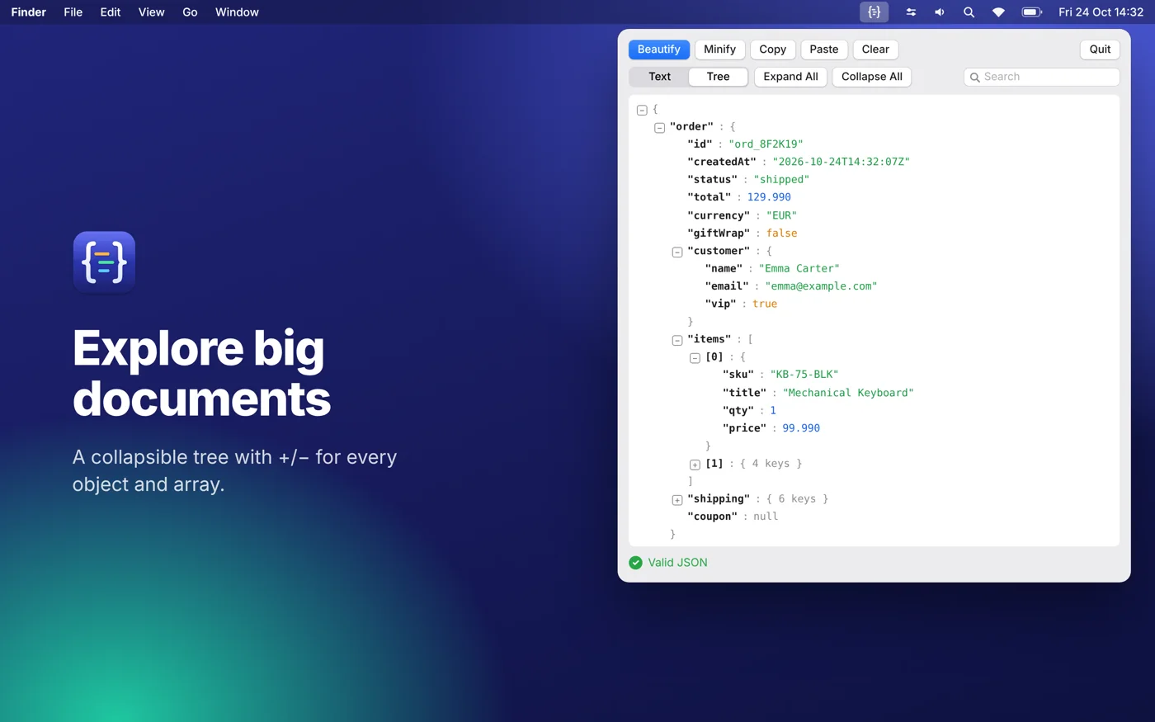Click the total value 129.990
Screen dimensions: 1155x722
tap(769, 197)
